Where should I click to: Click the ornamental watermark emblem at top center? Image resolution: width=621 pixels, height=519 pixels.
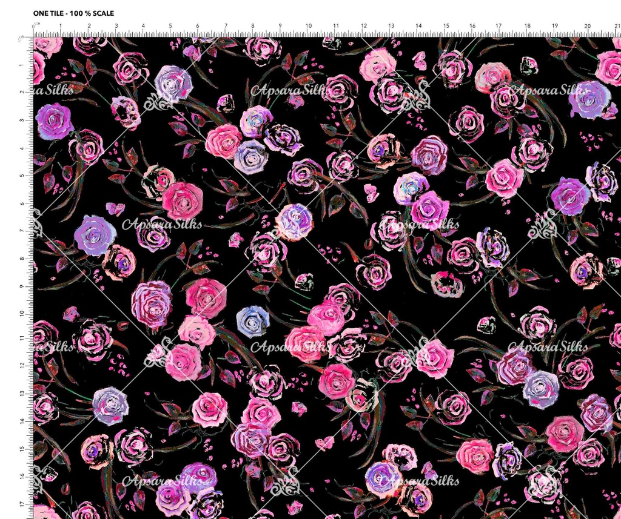416,97
